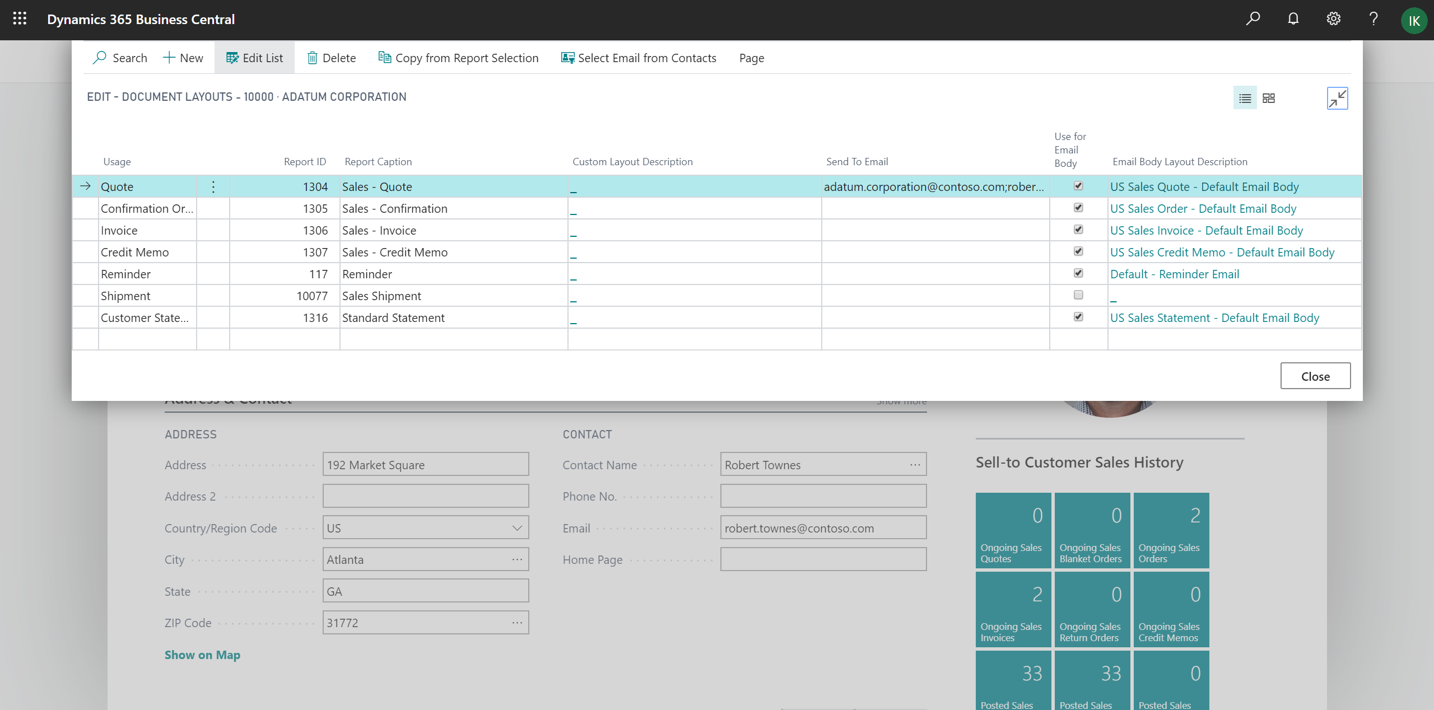Viewport: 1434px width, 710px height.
Task: Click US Sales Quote Default Email Body link
Action: click(1204, 185)
